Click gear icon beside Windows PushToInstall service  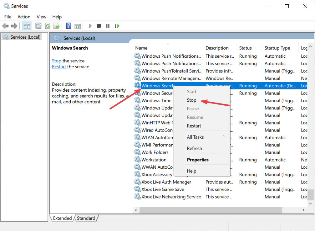(137, 71)
